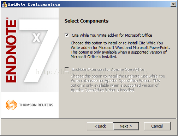Proceed using the Next > button
Screen dimensions: 178x136
coord(126,126)
